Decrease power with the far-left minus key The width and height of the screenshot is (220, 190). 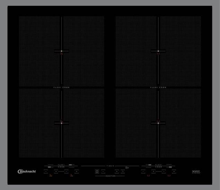point(46,171)
